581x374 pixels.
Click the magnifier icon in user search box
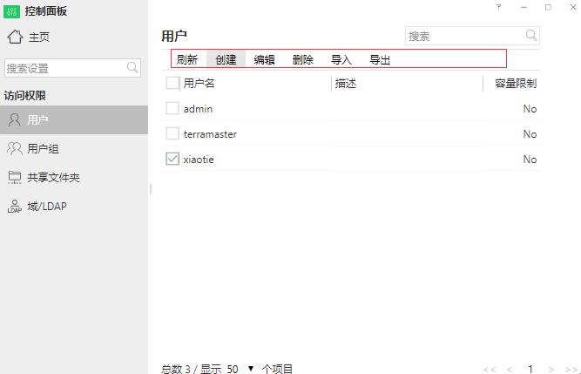tap(530, 36)
